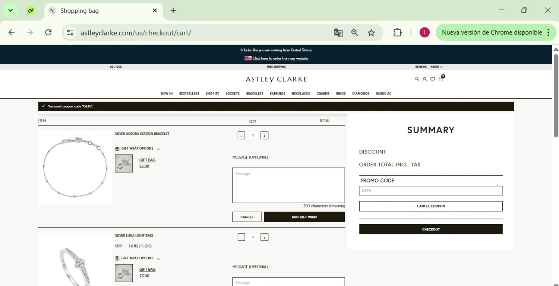
Task: Click the Gift Bag link for the bracelet
Action: point(147,160)
